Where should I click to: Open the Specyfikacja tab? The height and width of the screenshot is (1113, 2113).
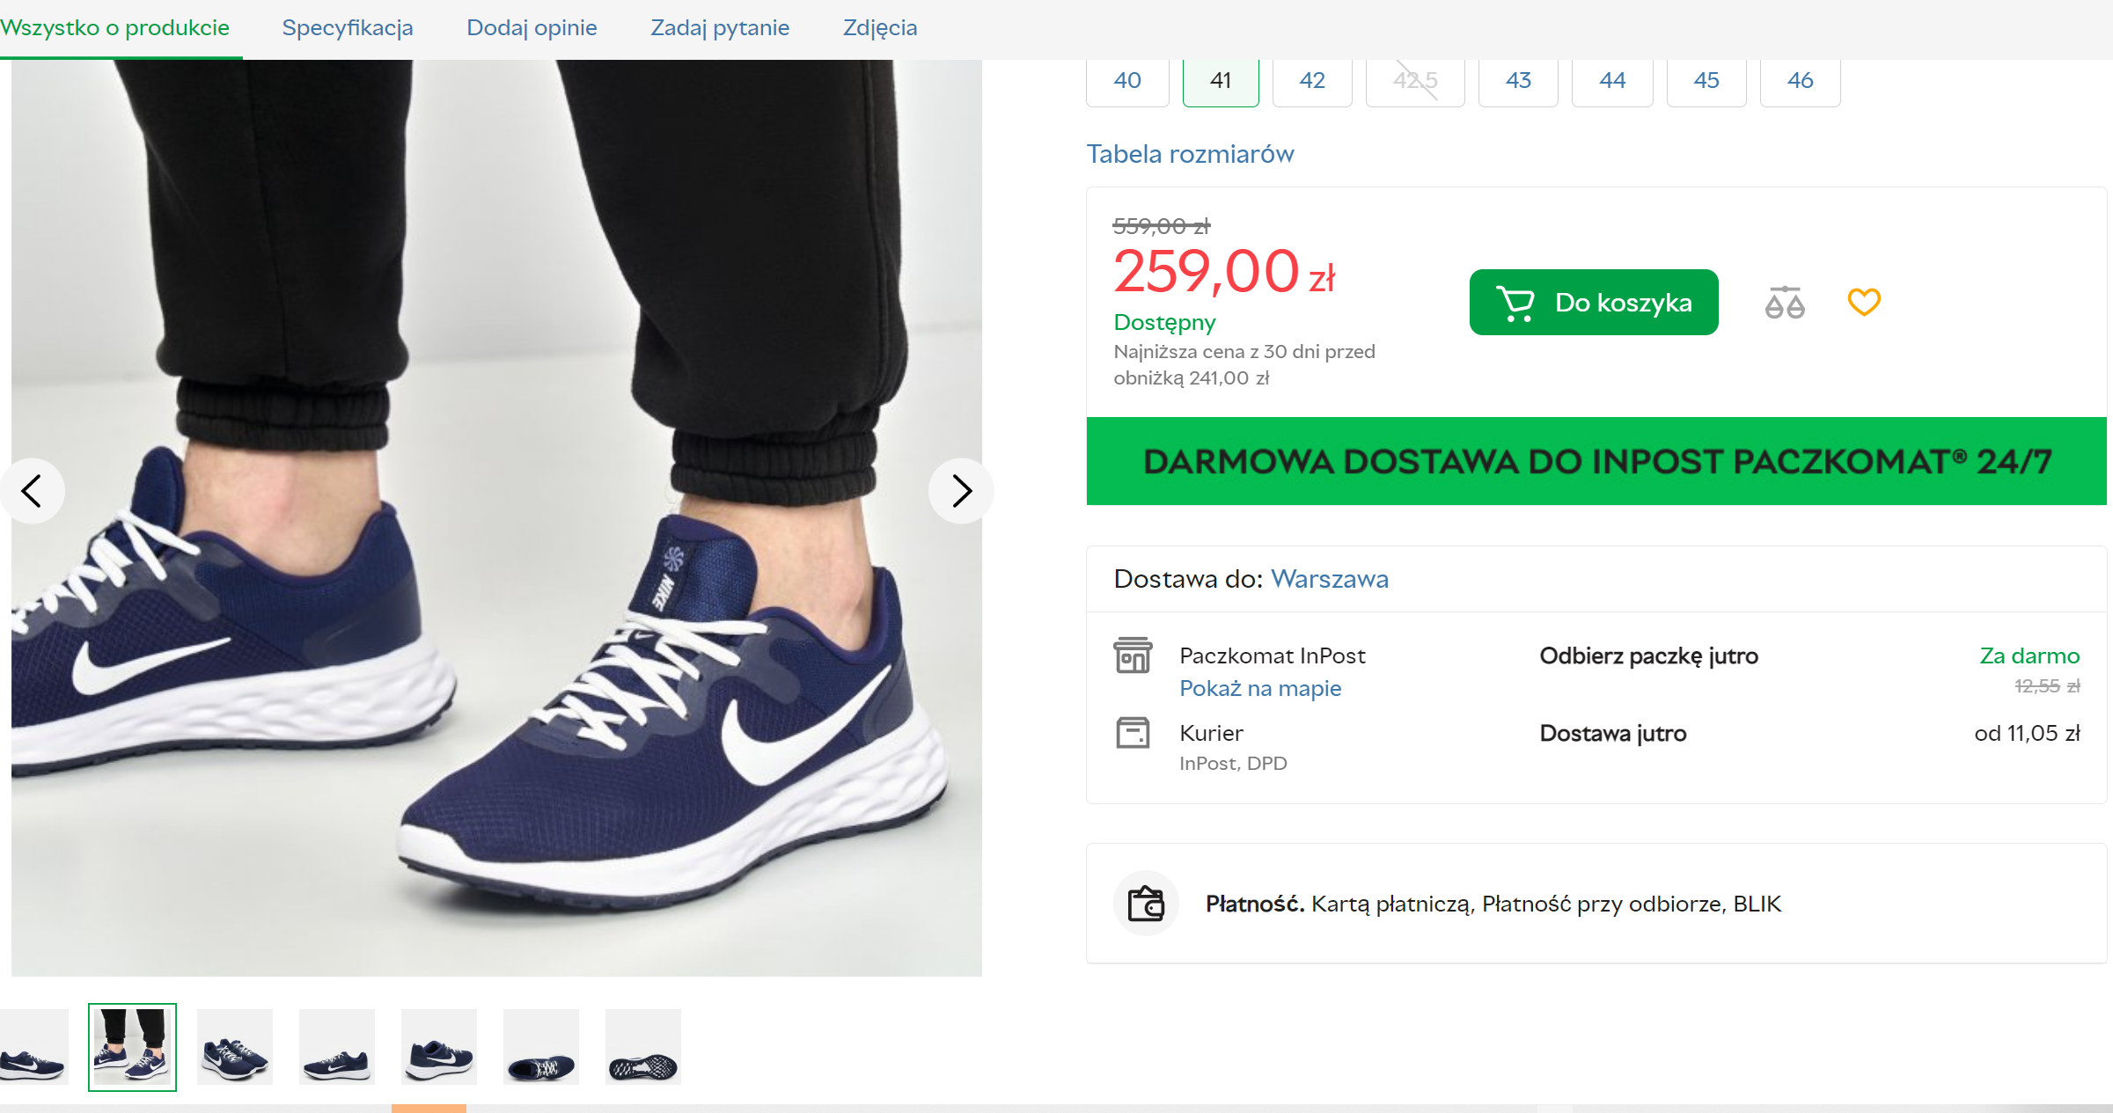(348, 28)
